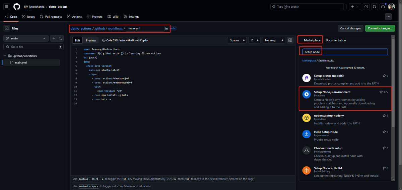Click the Commit changes button

(x=380, y=28)
